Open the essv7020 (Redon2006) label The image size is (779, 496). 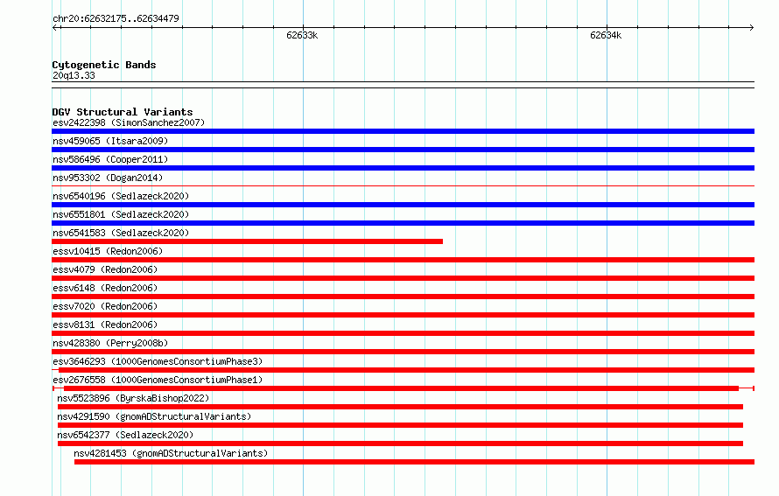pos(105,306)
